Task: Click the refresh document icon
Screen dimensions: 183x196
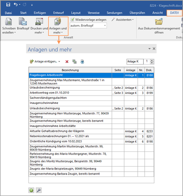Action: [82, 62]
